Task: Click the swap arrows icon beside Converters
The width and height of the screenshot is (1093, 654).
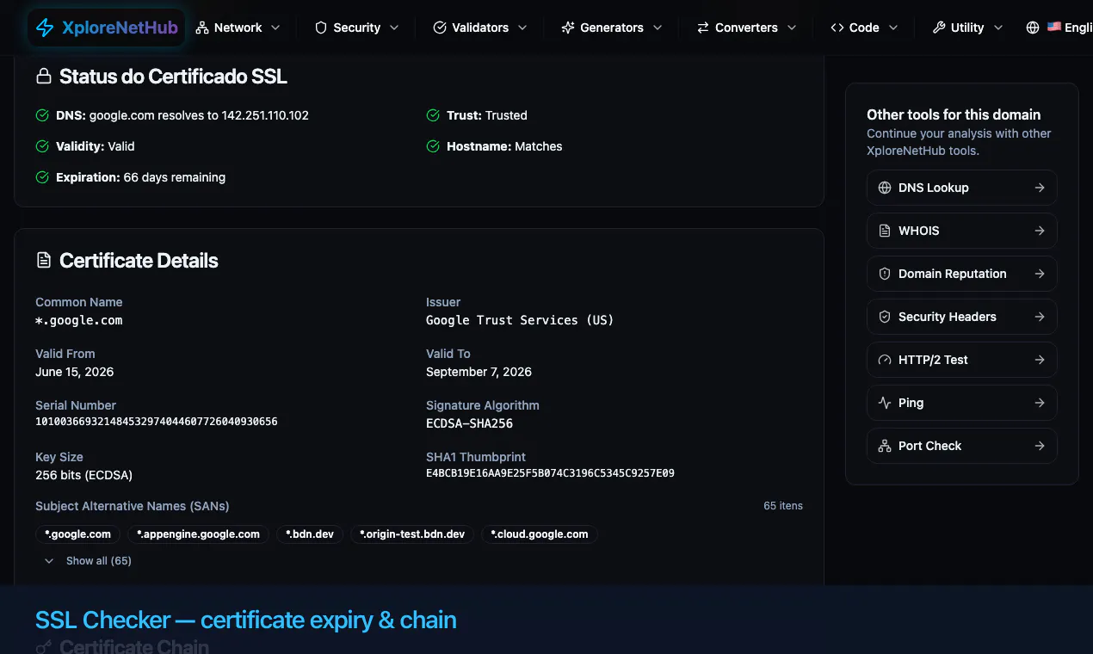Action: coord(703,28)
